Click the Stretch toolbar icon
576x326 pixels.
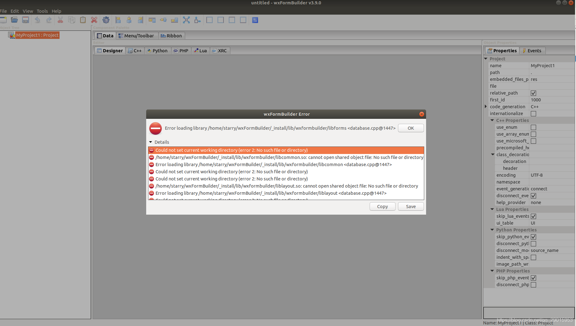(198, 20)
